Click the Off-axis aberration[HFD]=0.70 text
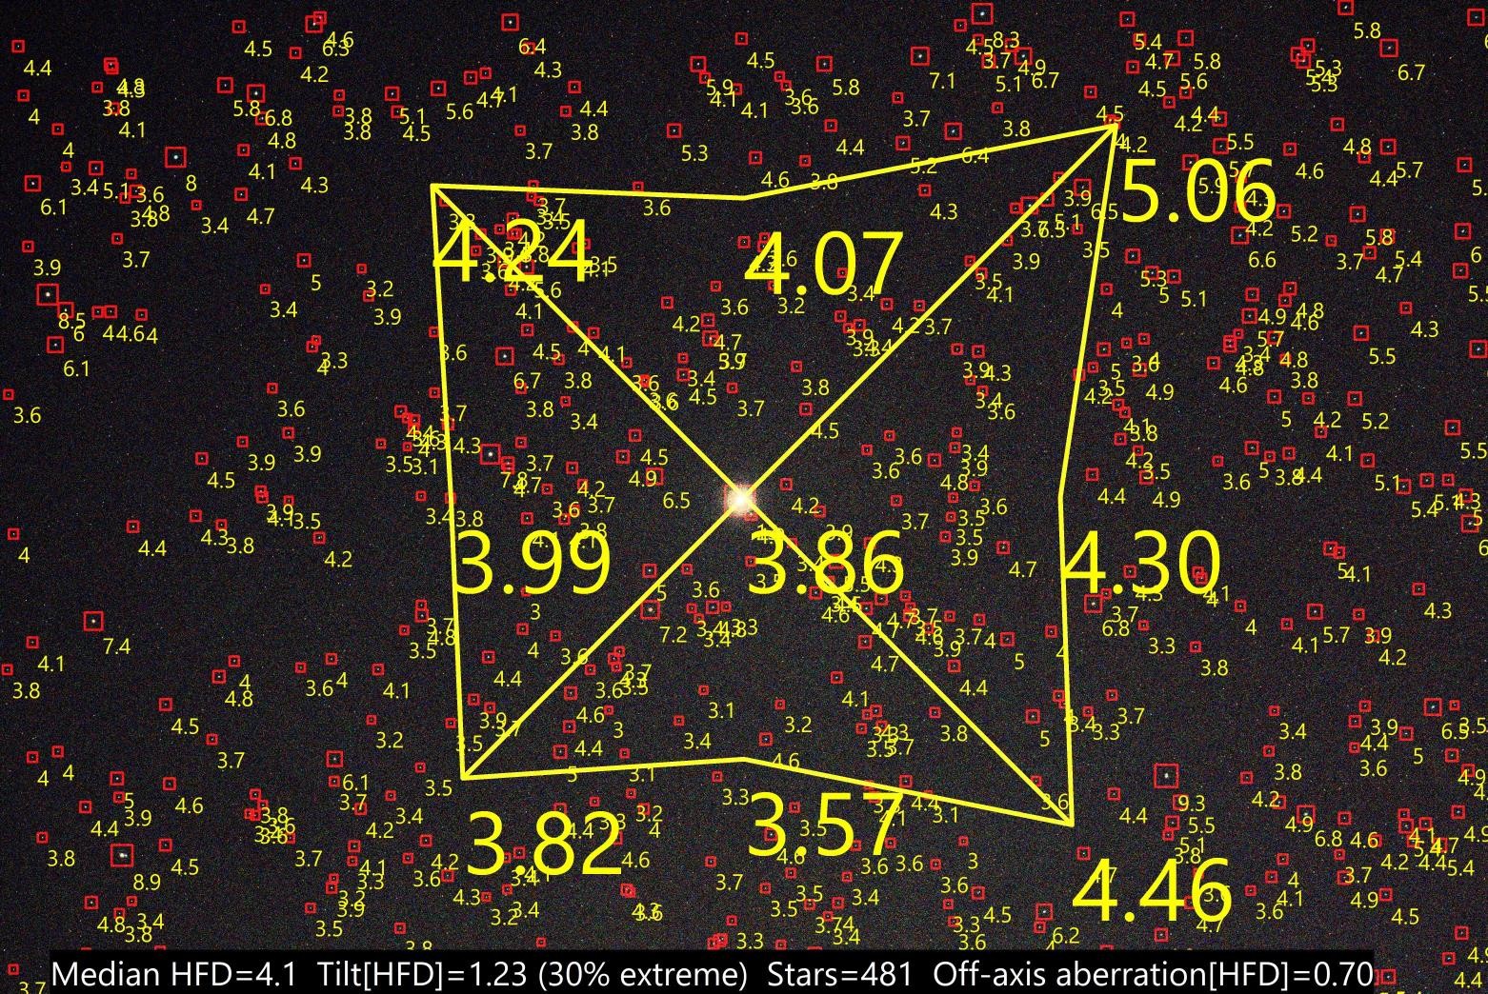This screenshot has height=994, width=1488. tap(1152, 974)
